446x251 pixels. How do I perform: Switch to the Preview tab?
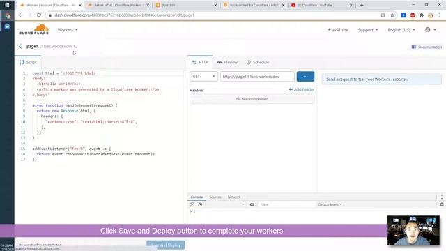(x=227, y=62)
